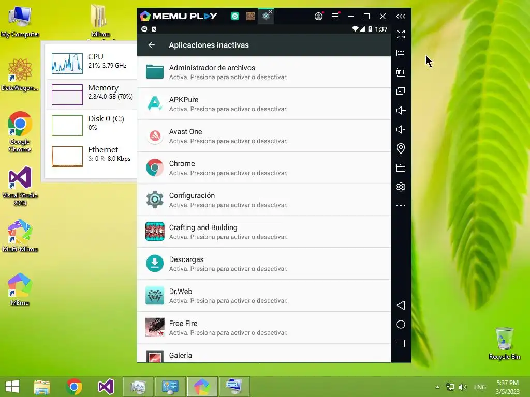Select My Computer desktop icon

coord(20,21)
